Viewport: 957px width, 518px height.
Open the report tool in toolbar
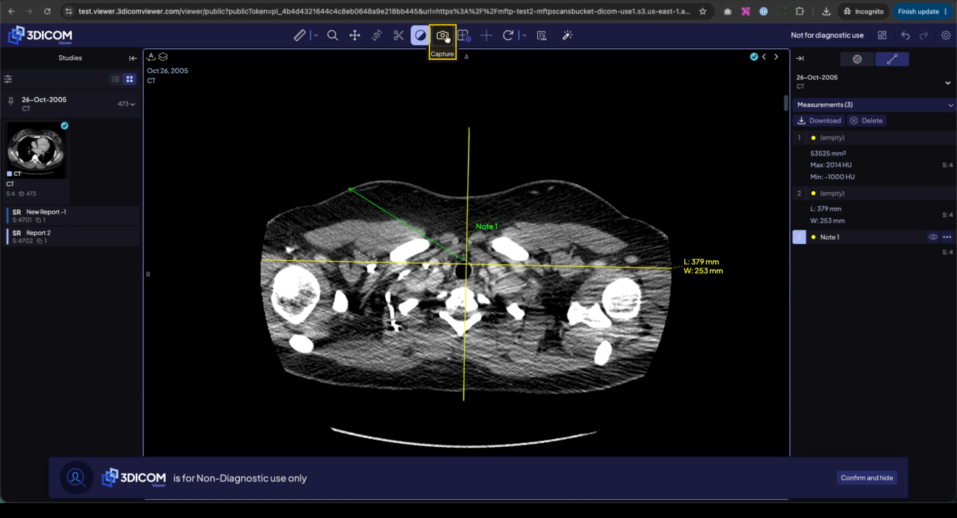click(x=542, y=35)
